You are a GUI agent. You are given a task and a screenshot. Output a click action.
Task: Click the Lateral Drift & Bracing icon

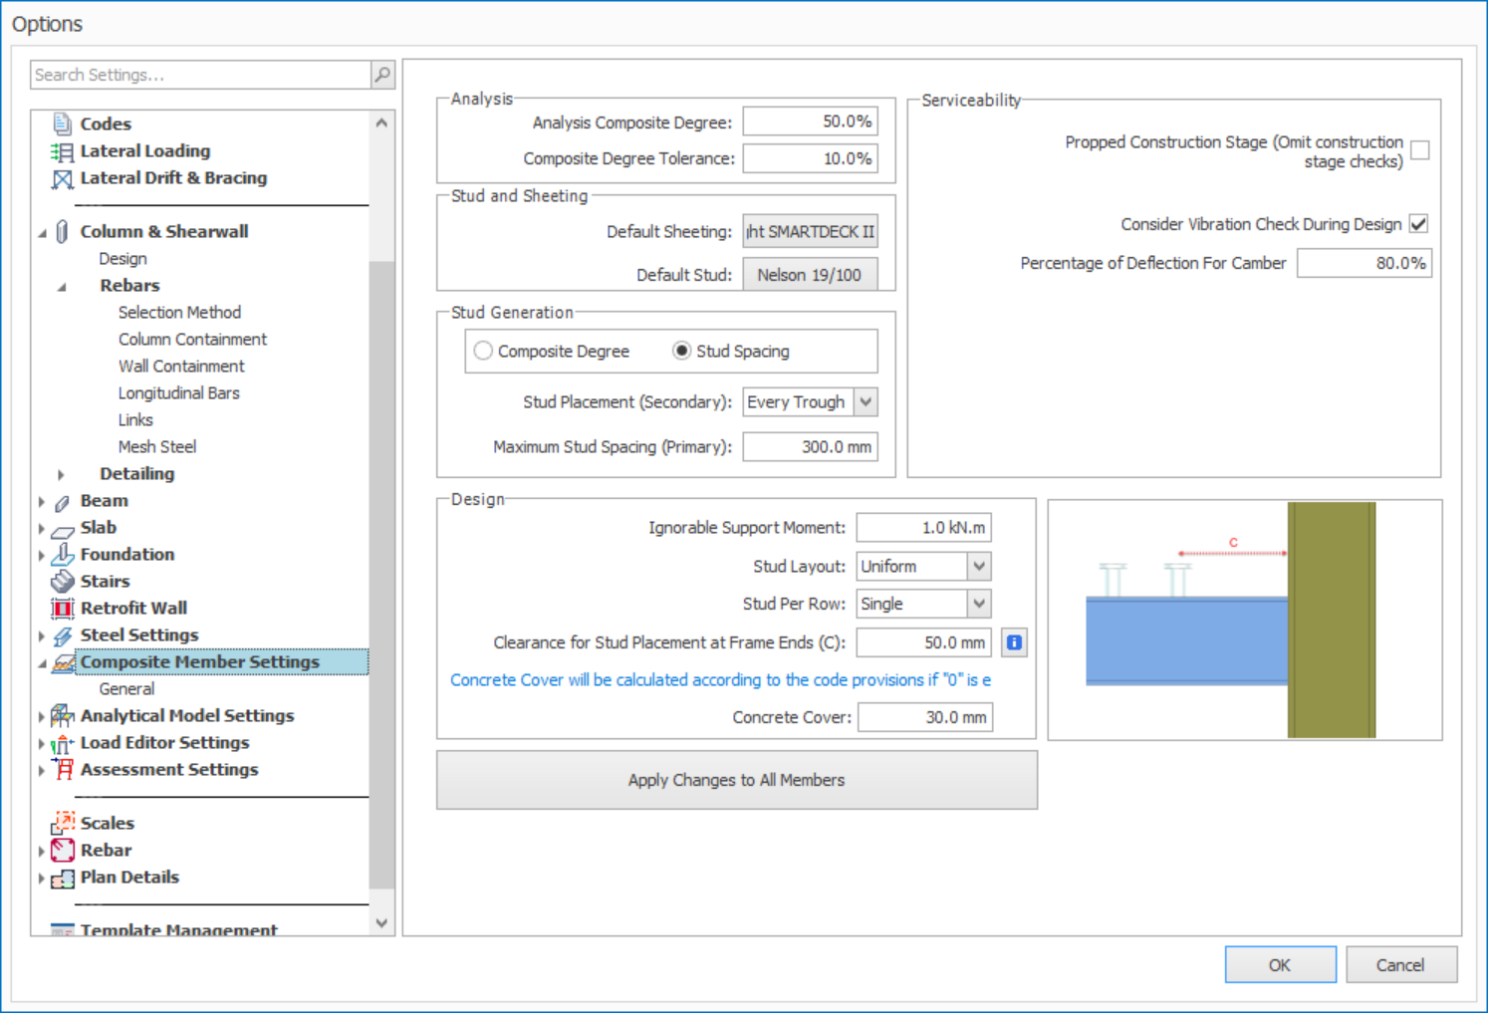pos(62,178)
